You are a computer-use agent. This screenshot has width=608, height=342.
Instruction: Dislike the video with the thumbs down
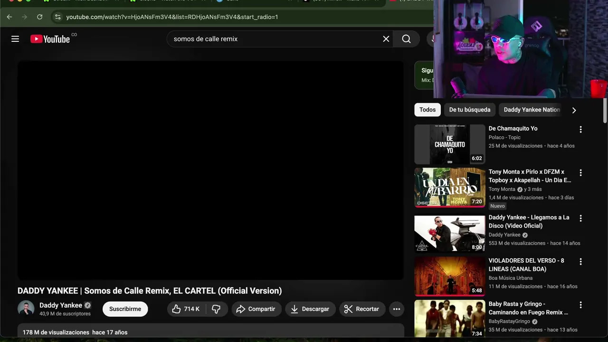[x=217, y=309]
